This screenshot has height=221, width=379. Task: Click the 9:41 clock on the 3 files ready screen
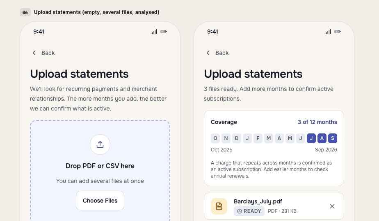click(213, 32)
